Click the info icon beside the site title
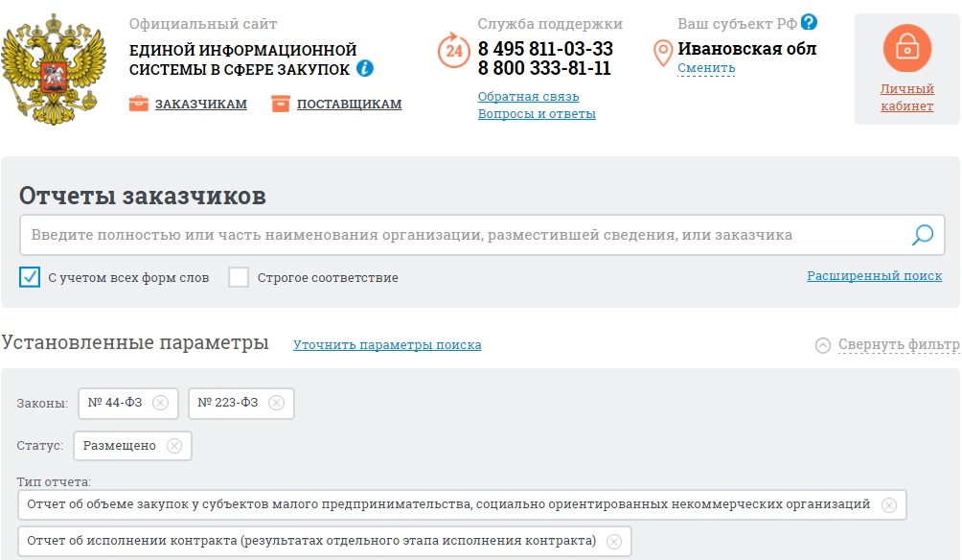Screen dimensions: 962x560 [x=365, y=69]
